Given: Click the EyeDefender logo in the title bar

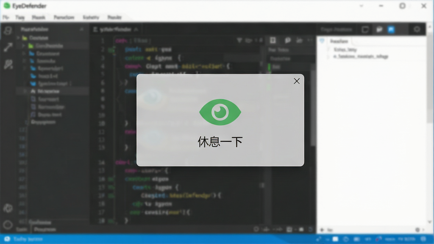Looking at the screenshot, I should pyautogui.click(x=7, y=6).
